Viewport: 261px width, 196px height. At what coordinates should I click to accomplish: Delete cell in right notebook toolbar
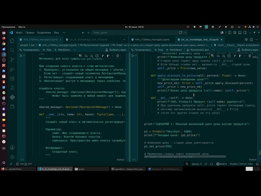pyautogui.click(x=250, y=56)
